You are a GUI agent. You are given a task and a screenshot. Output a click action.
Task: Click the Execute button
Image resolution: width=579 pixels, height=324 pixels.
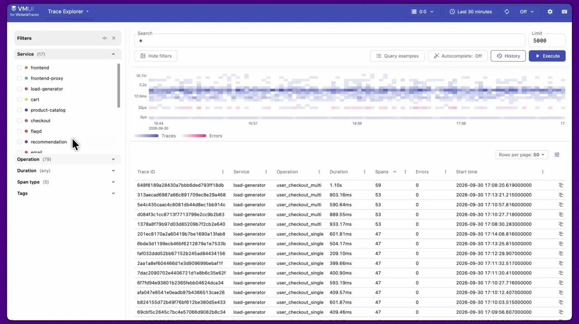[547, 56]
